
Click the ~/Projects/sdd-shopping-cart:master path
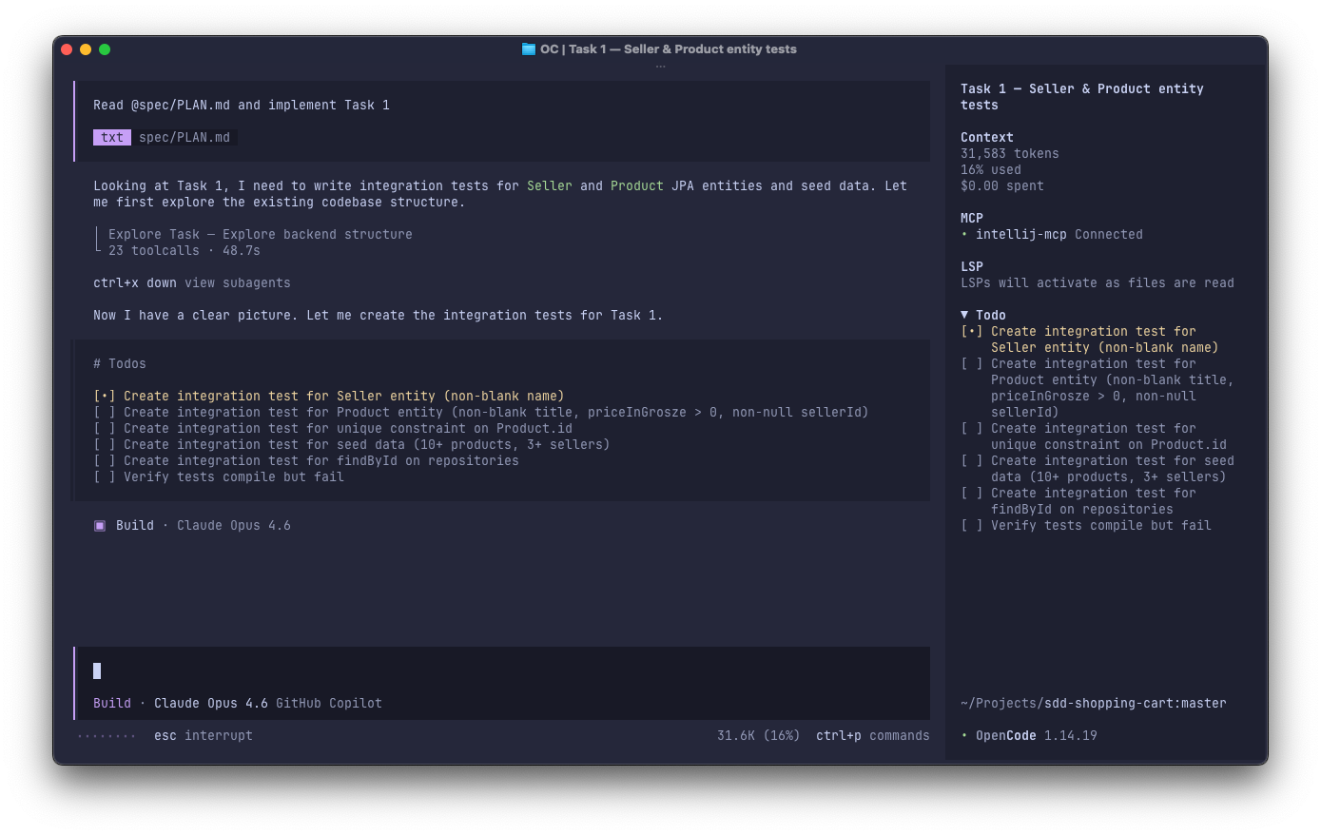pos(1094,703)
